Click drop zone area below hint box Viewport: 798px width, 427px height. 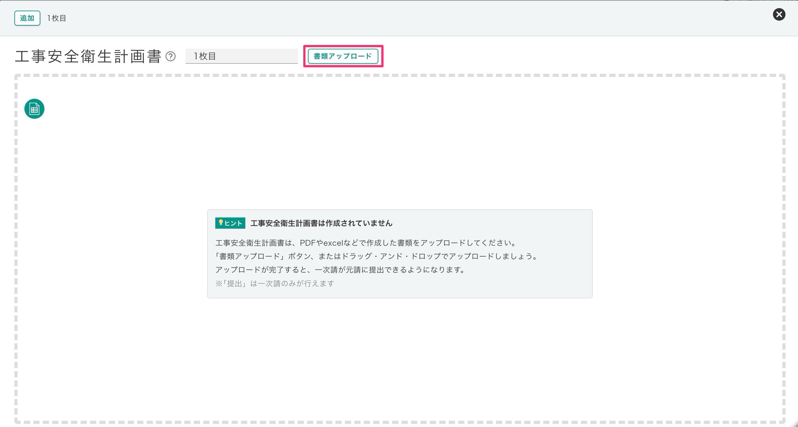pos(399,359)
